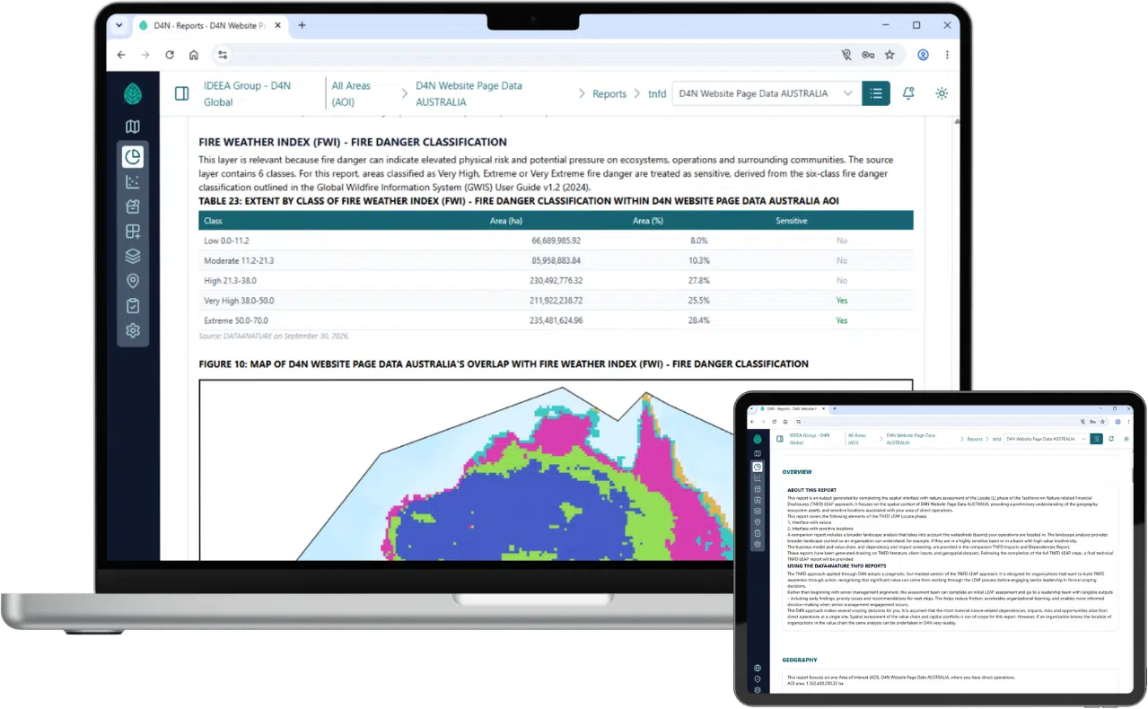Open the Layers stack icon in laptop sidebar
The height and width of the screenshot is (709, 1148).
coord(133,256)
